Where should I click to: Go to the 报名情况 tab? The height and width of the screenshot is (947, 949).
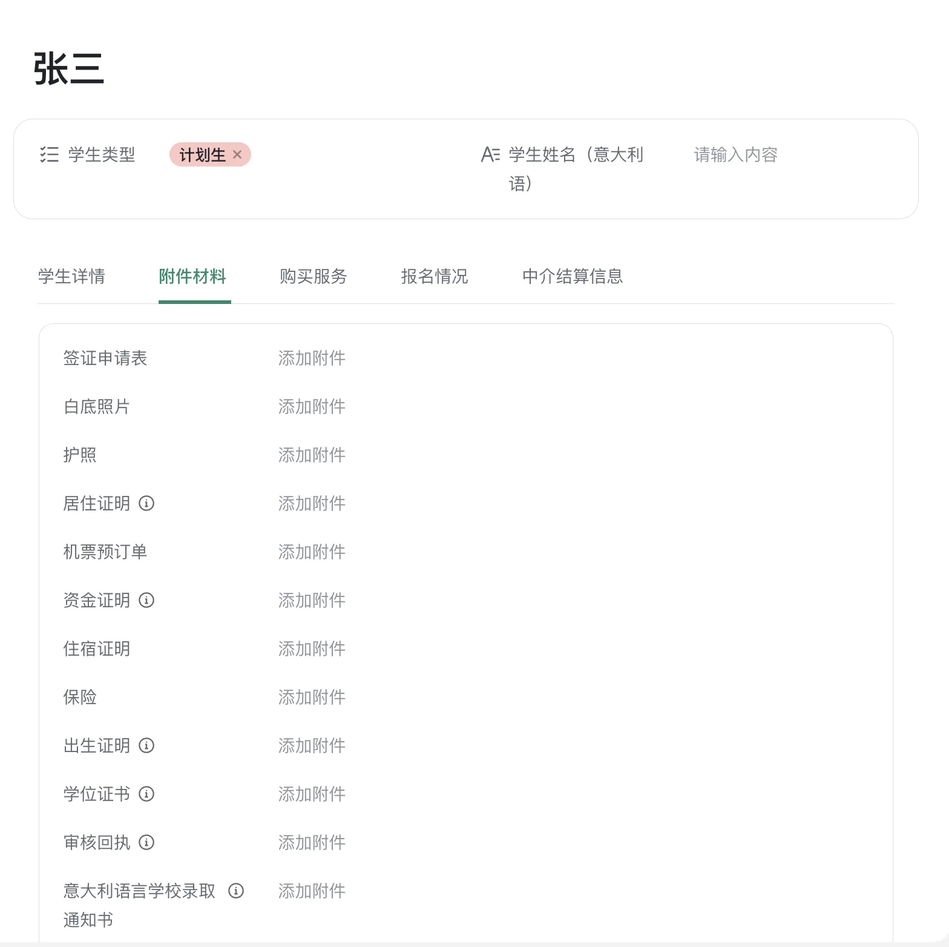coord(435,277)
